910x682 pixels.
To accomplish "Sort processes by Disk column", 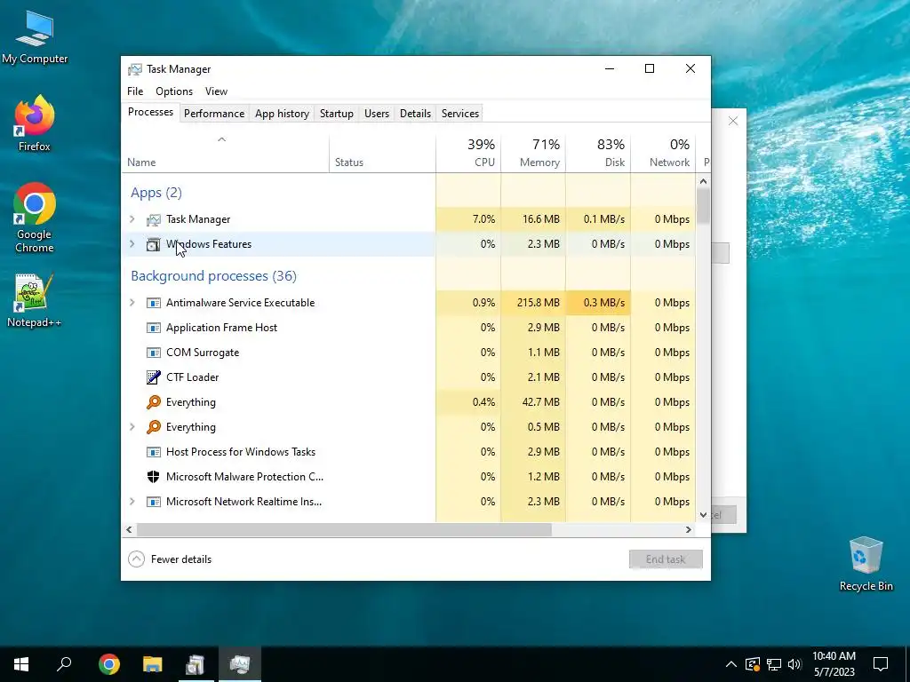I will coord(598,155).
